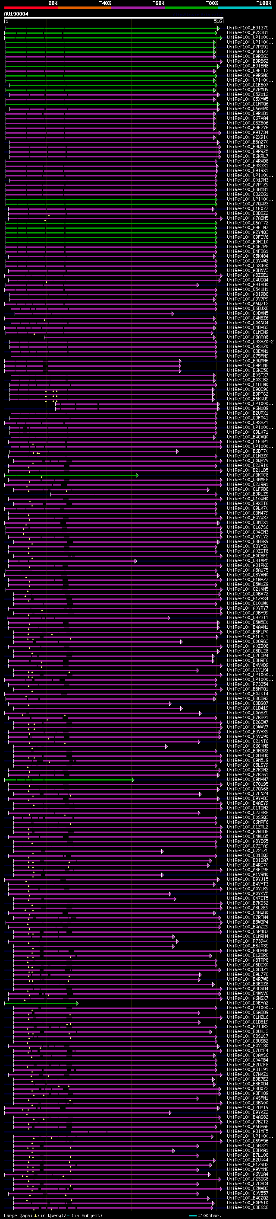Image resolution: width=276 pixels, height=1219 pixels.
Task: Click the green ~80% identity legend bar
Action: coord(191,8)
